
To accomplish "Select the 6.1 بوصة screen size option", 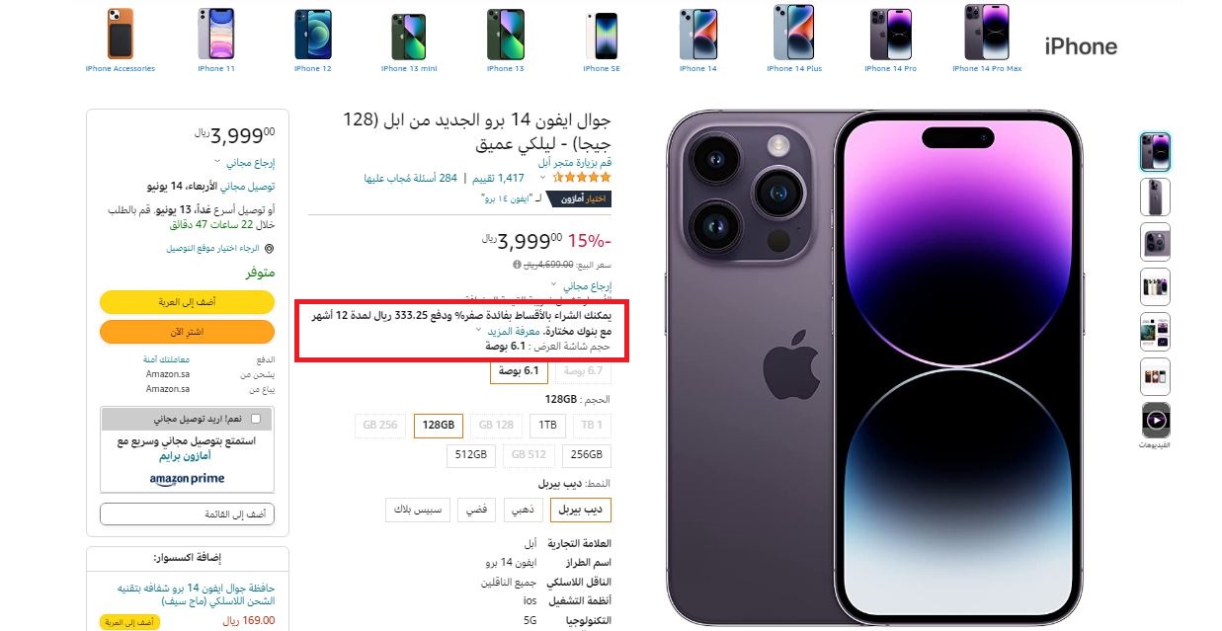I will click(x=518, y=371).
